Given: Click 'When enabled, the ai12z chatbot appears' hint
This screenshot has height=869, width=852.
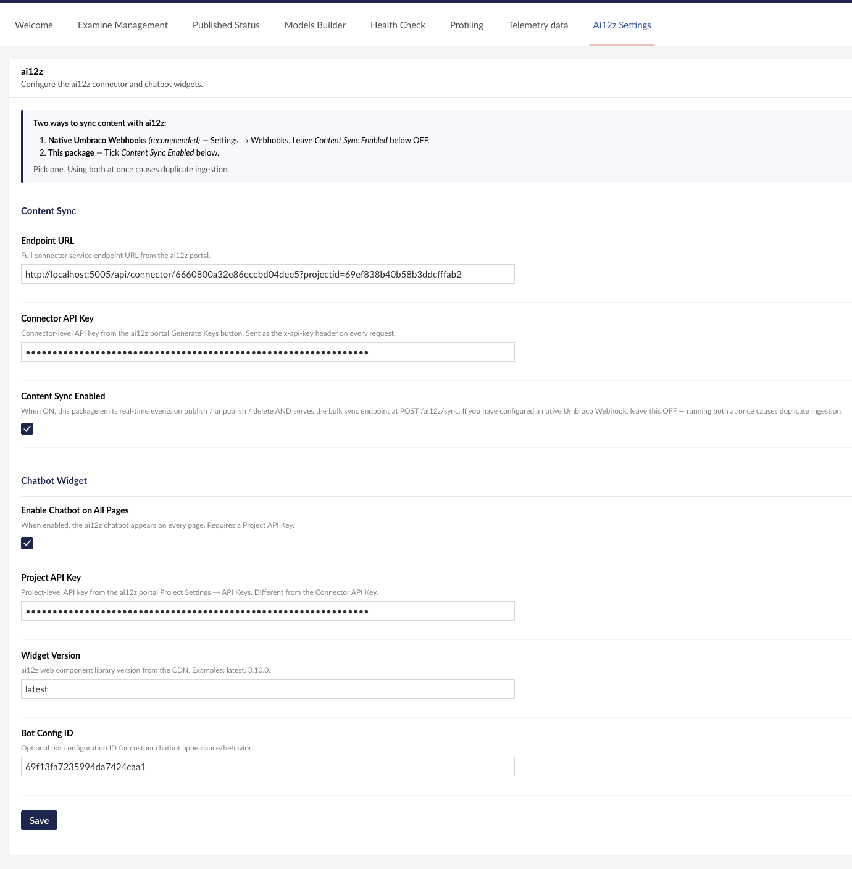Looking at the screenshot, I should coord(158,525).
